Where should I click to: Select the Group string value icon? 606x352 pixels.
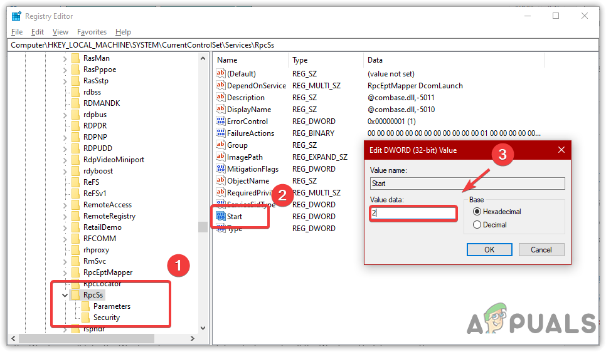(x=221, y=145)
